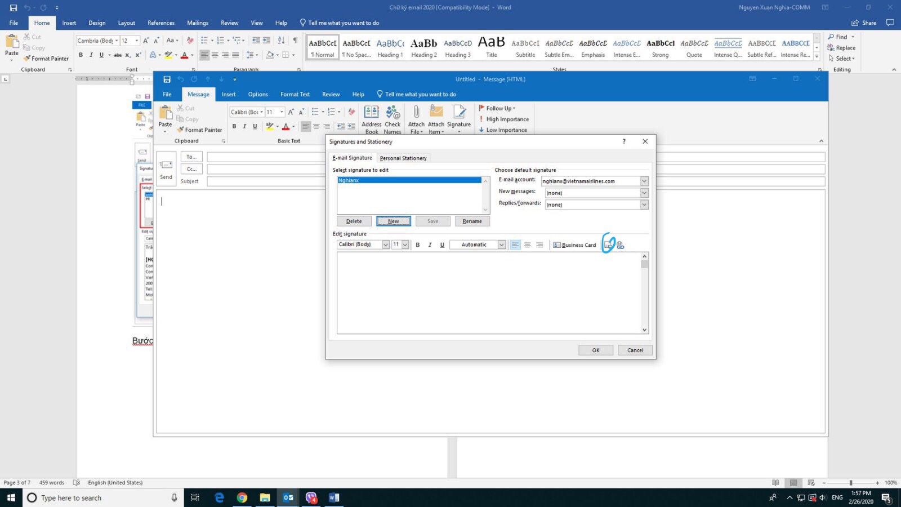Open signature font name dropdown

coord(386,244)
